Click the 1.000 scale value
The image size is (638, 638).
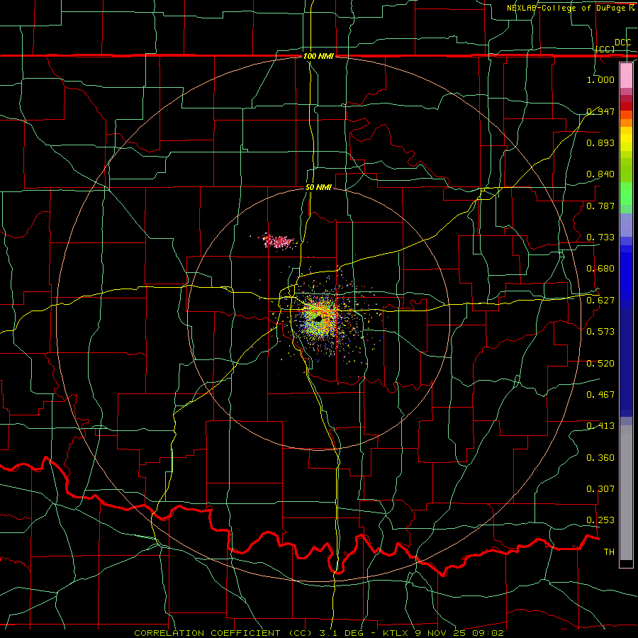(x=600, y=79)
